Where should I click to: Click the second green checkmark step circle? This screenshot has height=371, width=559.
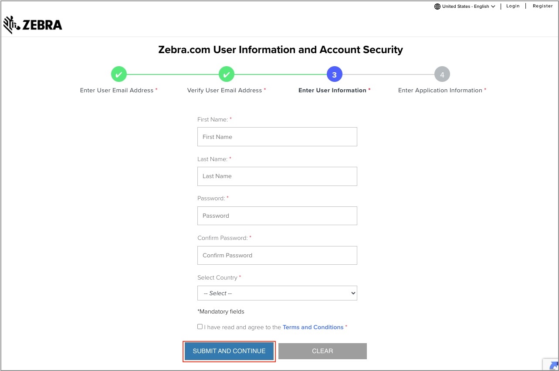[x=226, y=74]
